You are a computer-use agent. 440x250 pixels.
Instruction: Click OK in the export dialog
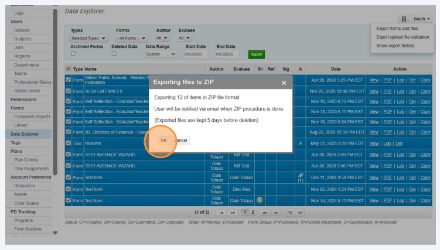(163, 140)
